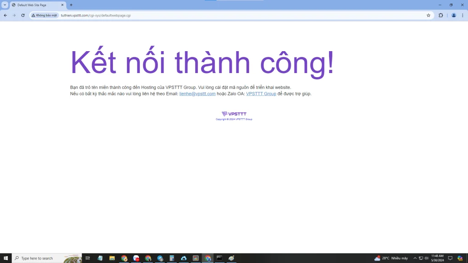Open the lienhe@vpsttt.com email link
This screenshot has width=468, height=263.
coord(197,94)
